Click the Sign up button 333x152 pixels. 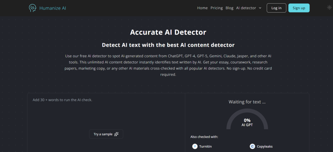pos(299,8)
